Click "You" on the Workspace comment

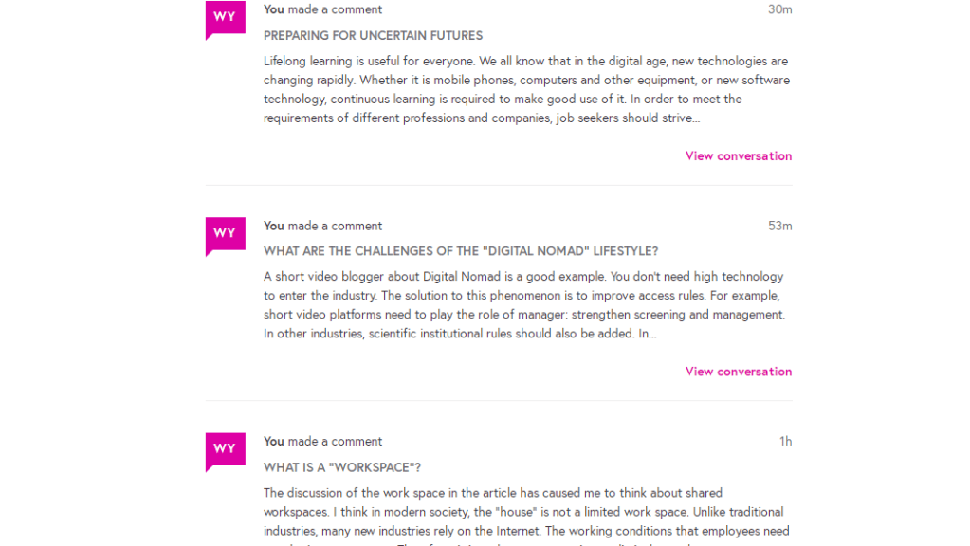coord(274,441)
